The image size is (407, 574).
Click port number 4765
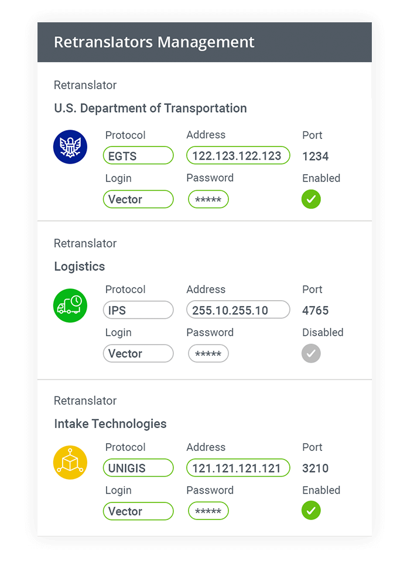315,310
